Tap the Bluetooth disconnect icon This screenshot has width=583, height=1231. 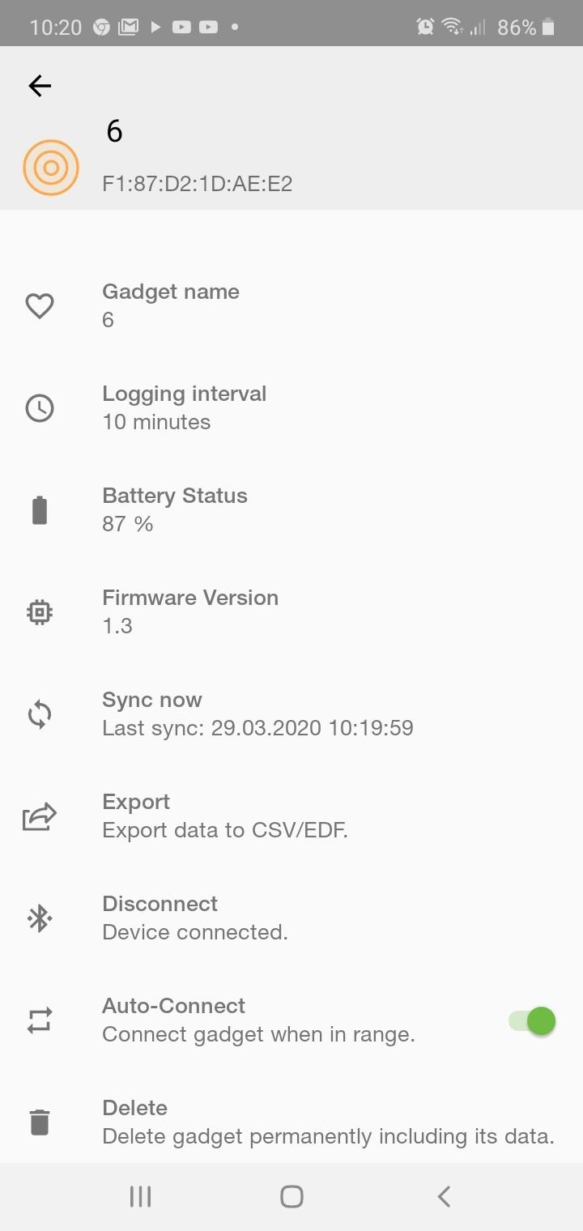pos(40,918)
